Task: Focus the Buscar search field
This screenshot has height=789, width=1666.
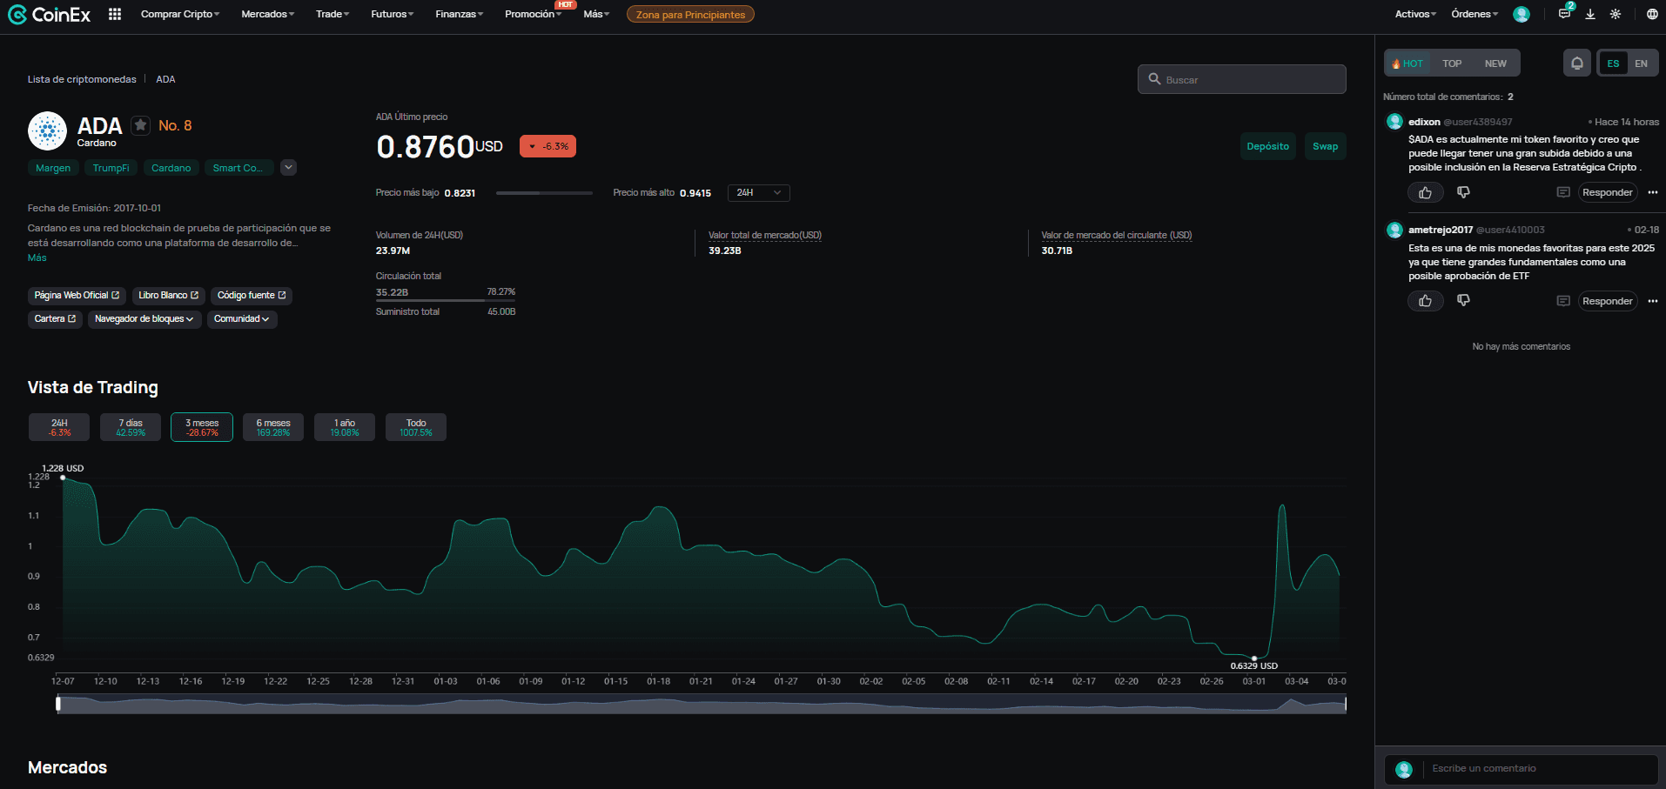Action: (x=1242, y=79)
